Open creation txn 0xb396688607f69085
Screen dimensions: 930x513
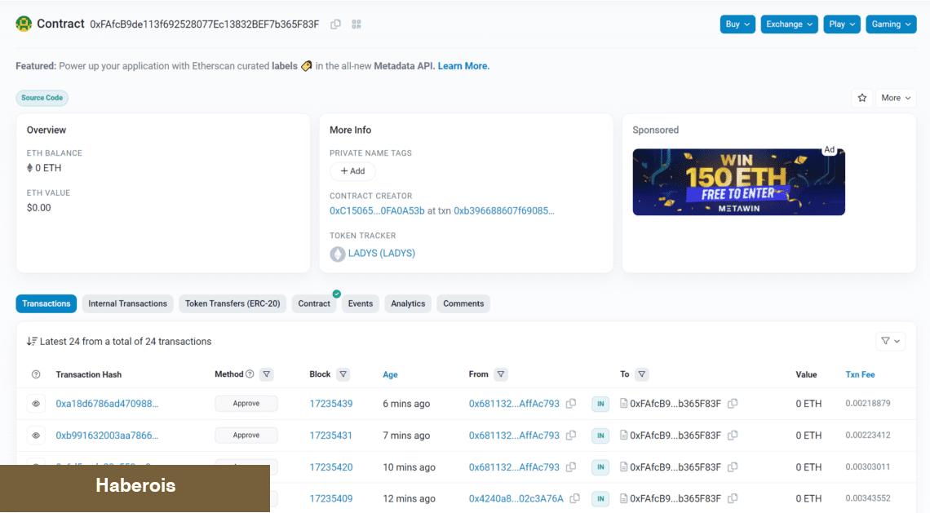pyautogui.click(x=504, y=210)
